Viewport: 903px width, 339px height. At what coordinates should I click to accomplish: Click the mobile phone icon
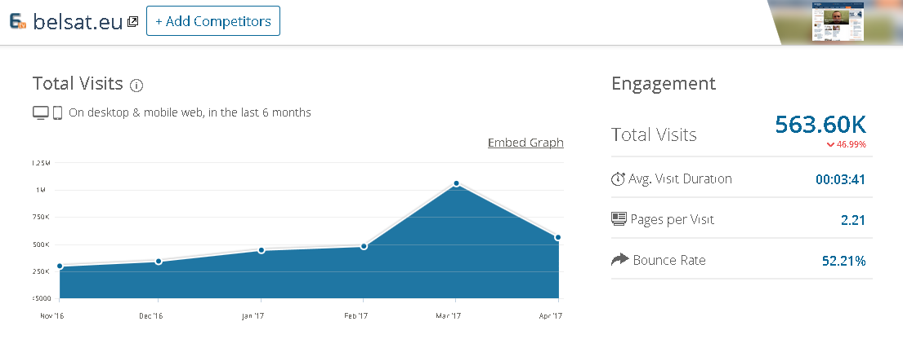coord(58,113)
